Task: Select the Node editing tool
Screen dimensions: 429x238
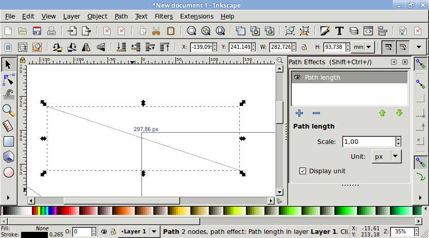Action: pos(9,80)
